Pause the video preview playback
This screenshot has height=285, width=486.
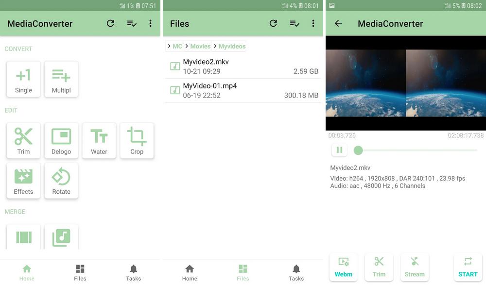[339, 150]
